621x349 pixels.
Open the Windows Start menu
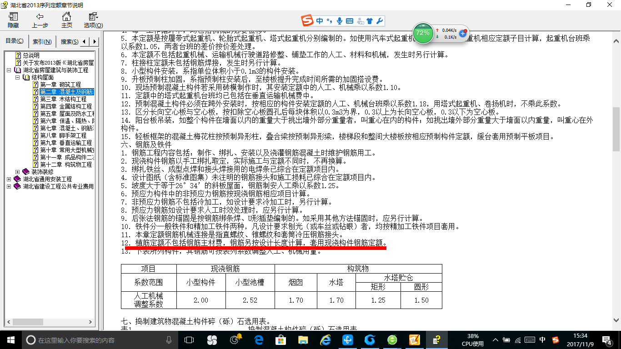pos(11,340)
